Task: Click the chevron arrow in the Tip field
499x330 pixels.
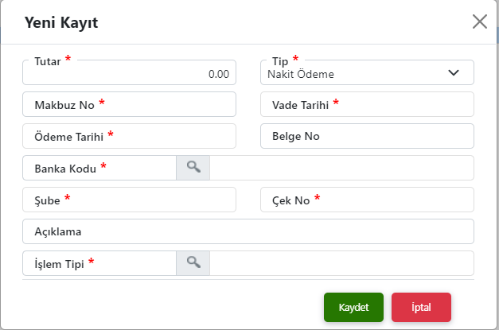Action: (454, 73)
